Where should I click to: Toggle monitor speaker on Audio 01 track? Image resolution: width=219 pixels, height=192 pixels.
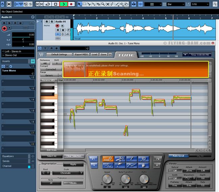pyautogui.click(x=62, y=26)
